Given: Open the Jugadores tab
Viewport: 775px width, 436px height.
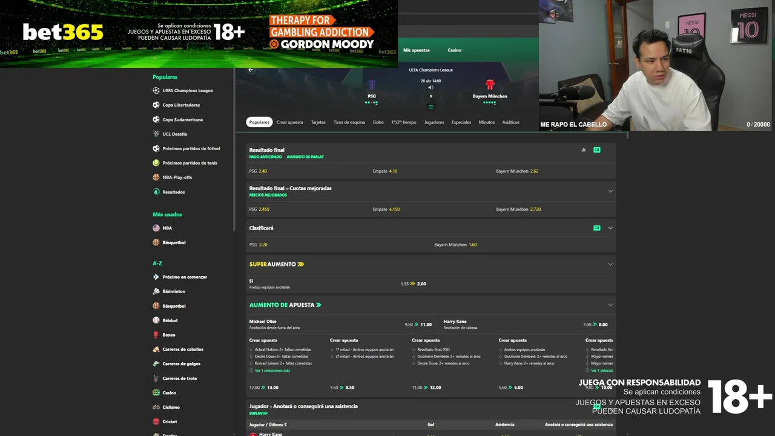Looking at the screenshot, I should coord(434,122).
